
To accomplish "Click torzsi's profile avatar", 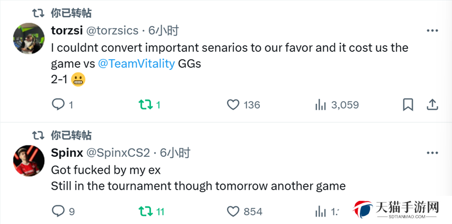I will click(29, 38).
